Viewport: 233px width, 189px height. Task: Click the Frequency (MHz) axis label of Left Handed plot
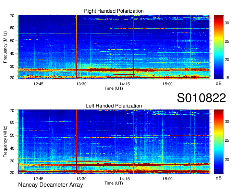click(x=5, y=142)
